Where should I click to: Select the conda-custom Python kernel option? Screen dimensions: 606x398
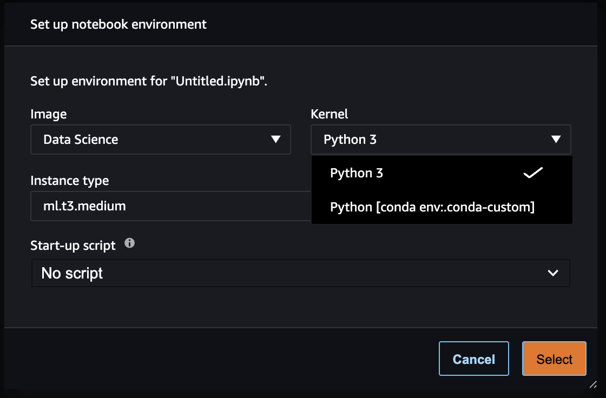coord(432,207)
